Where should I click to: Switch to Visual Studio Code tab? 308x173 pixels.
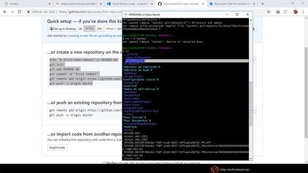[130, 4]
